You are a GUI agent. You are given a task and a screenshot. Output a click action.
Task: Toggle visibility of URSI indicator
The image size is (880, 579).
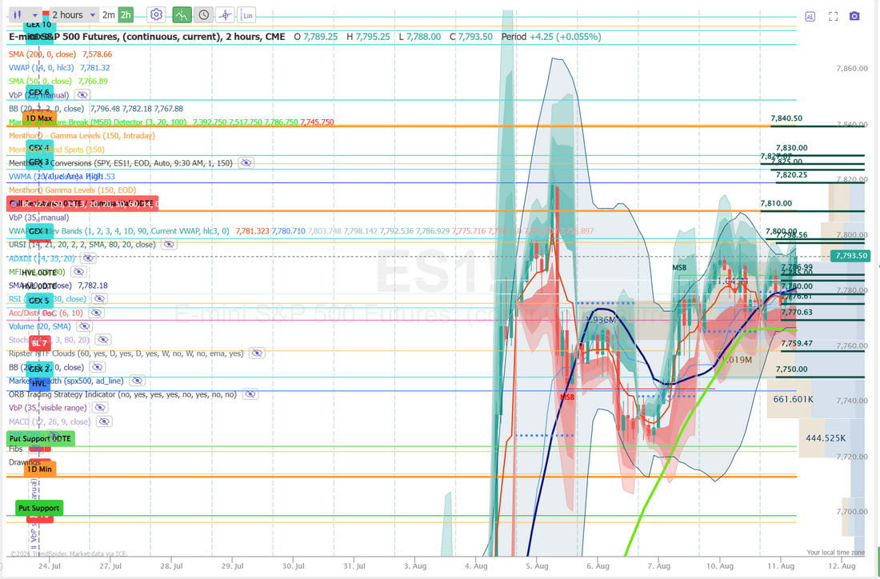169,244
